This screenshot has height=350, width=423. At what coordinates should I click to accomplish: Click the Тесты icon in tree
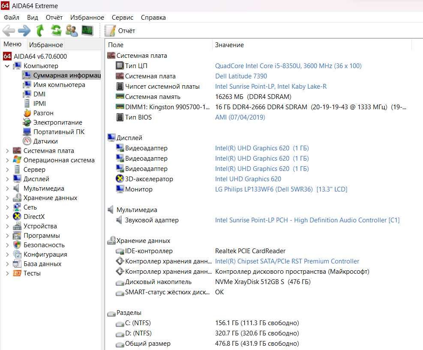tap(17, 273)
